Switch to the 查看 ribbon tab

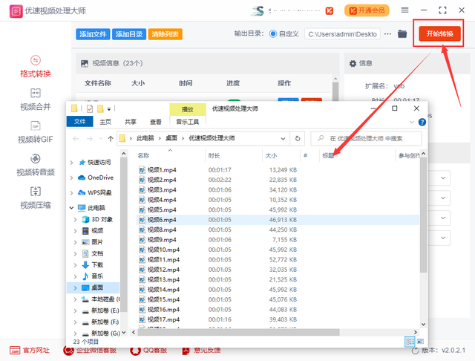click(x=156, y=122)
